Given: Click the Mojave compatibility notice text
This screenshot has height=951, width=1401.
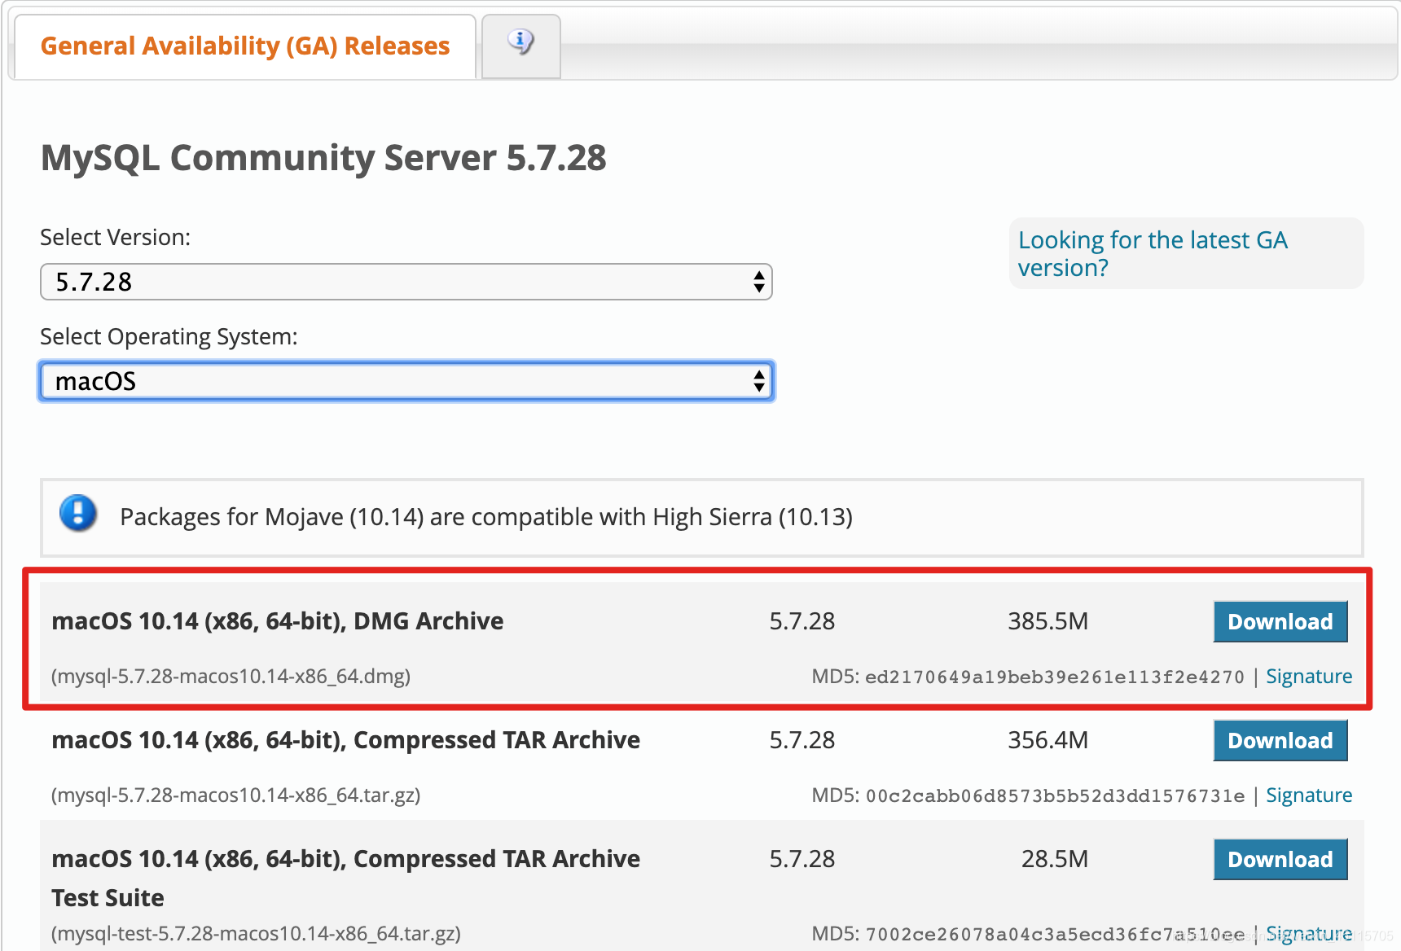Looking at the screenshot, I should [486, 517].
